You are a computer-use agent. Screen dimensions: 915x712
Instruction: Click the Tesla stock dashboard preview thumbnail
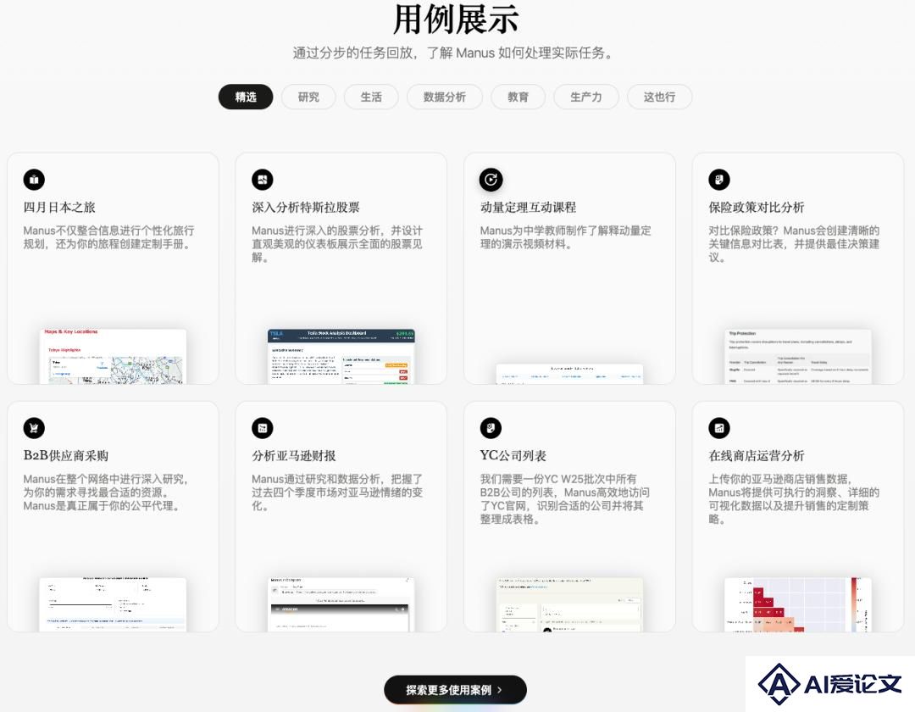[x=341, y=356]
